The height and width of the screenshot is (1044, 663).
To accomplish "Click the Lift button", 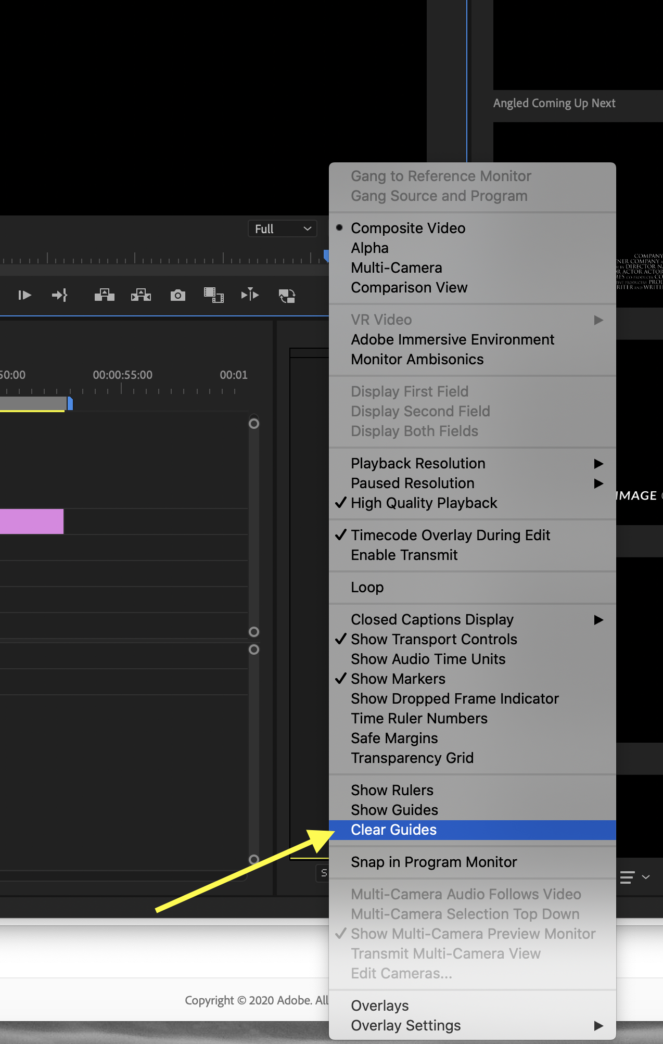I will [104, 296].
